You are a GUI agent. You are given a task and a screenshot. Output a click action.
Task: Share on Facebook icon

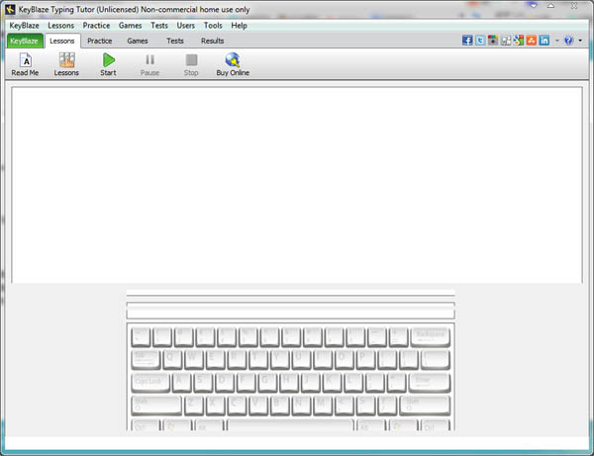(x=468, y=41)
